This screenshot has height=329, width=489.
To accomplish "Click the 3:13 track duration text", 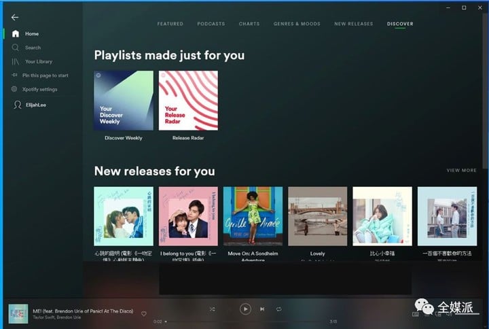I will tap(333, 322).
